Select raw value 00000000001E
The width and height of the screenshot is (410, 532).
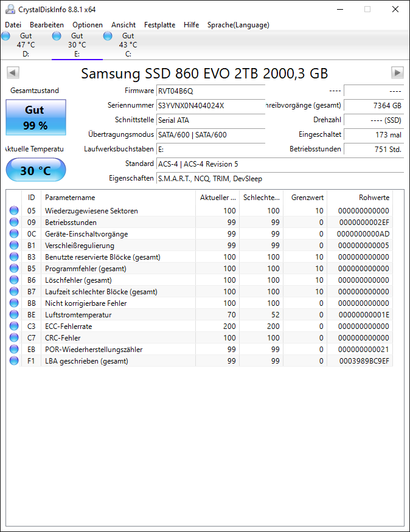click(x=364, y=315)
